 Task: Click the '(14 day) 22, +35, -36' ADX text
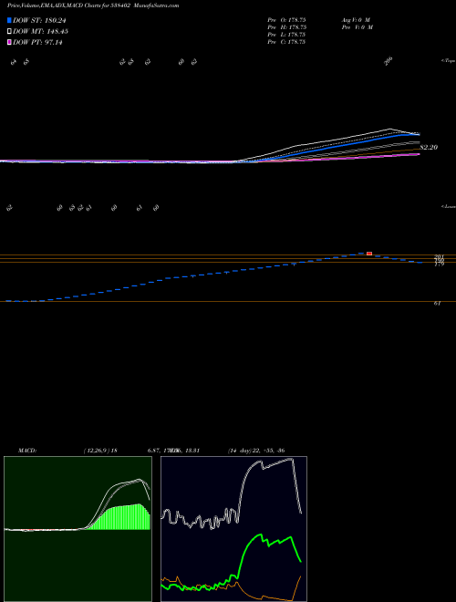pos(256,451)
